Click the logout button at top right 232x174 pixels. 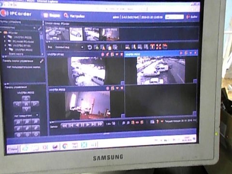point(192,17)
